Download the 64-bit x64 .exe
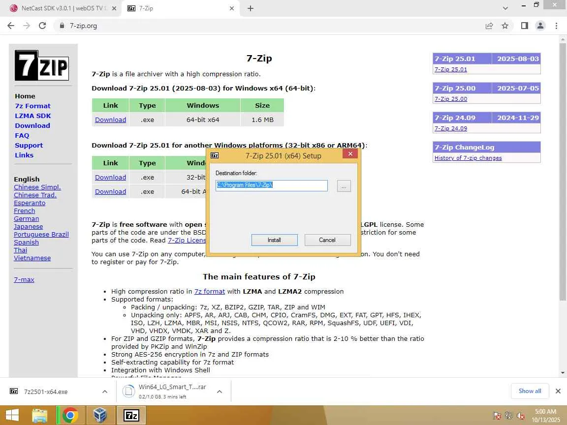 click(x=110, y=120)
